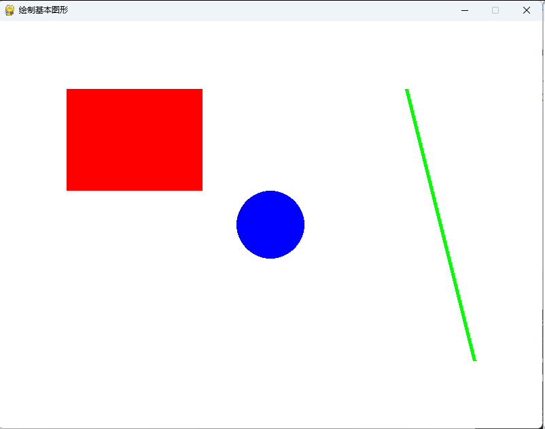Minimize the 绘制基本图形 window
The image size is (545, 429).
click(464, 10)
